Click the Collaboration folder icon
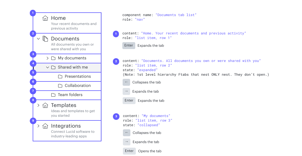302x156 pixels. click(x=60, y=86)
